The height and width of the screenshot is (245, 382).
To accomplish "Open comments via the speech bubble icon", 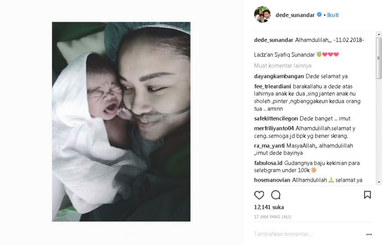I will tap(276, 195).
